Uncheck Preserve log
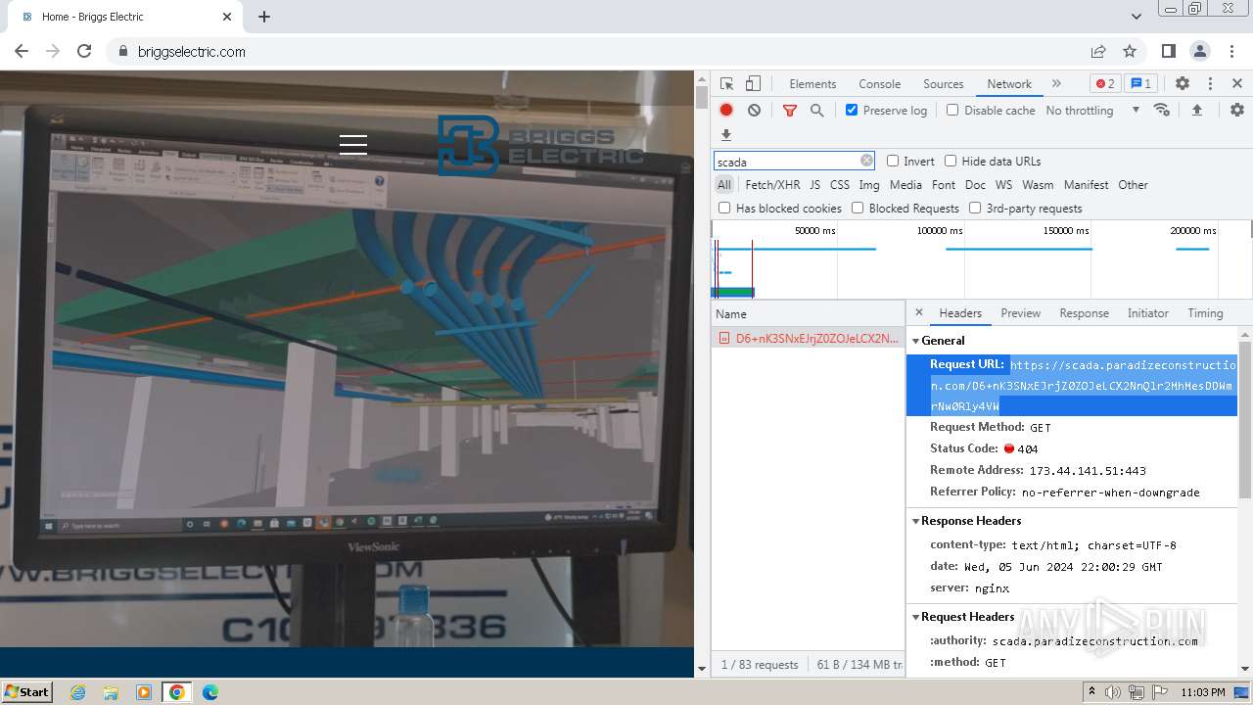The width and height of the screenshot is (1253, 705). tap(852, 110)
